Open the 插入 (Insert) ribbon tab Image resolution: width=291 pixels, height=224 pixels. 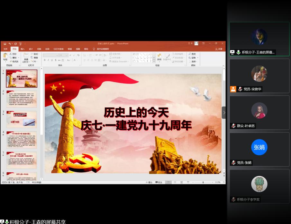coord(23,49)
